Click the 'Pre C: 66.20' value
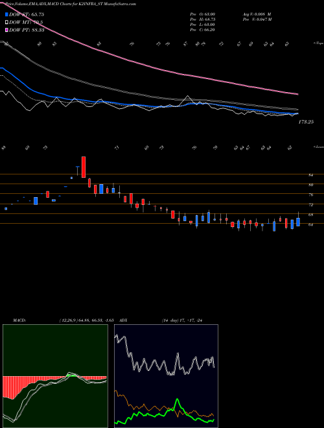This screenshot has width=324, height=428. pos(203,30)
